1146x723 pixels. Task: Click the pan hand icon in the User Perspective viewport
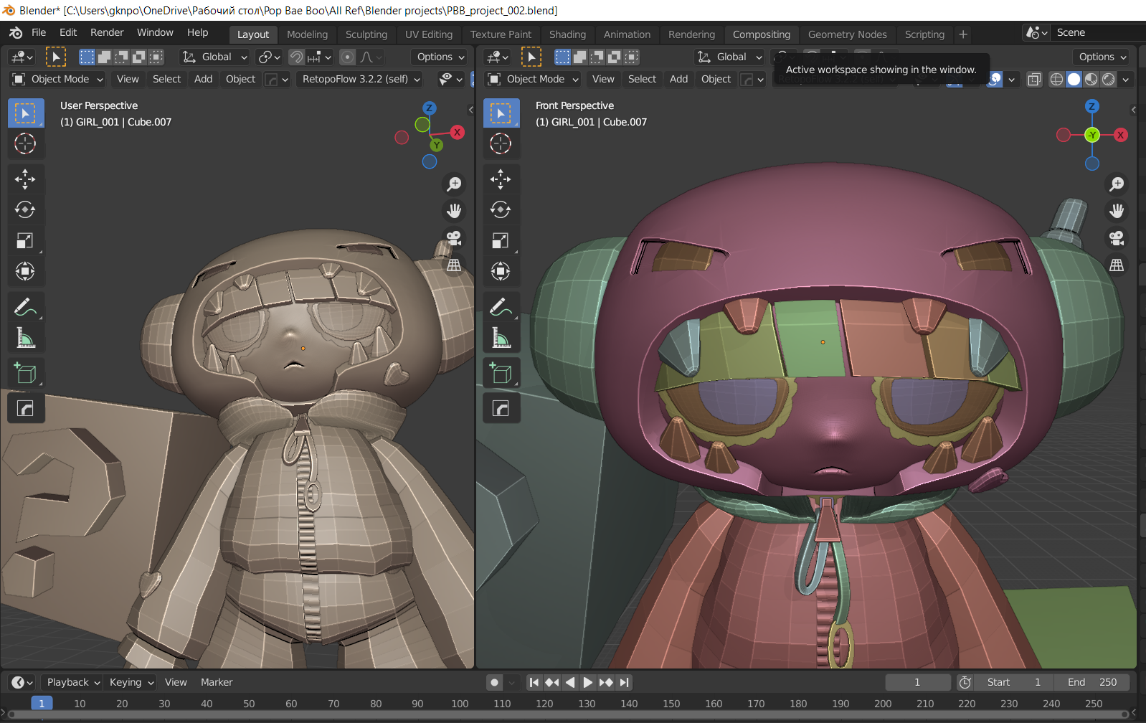[454, 211]
